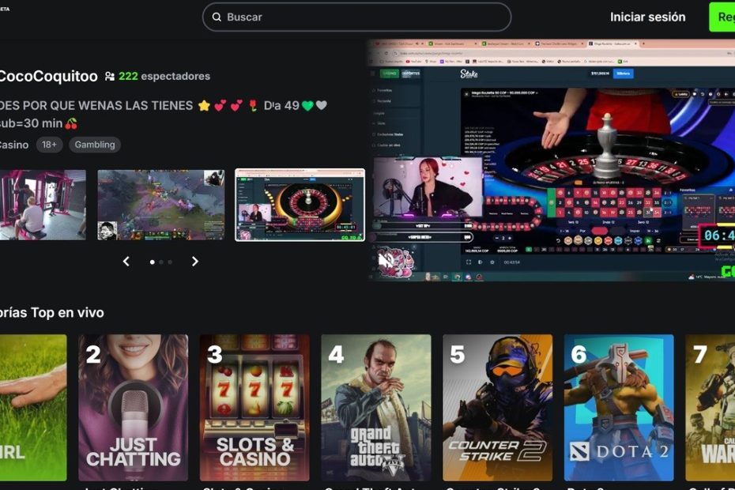Click the stream title text

(x=163, y=114)
